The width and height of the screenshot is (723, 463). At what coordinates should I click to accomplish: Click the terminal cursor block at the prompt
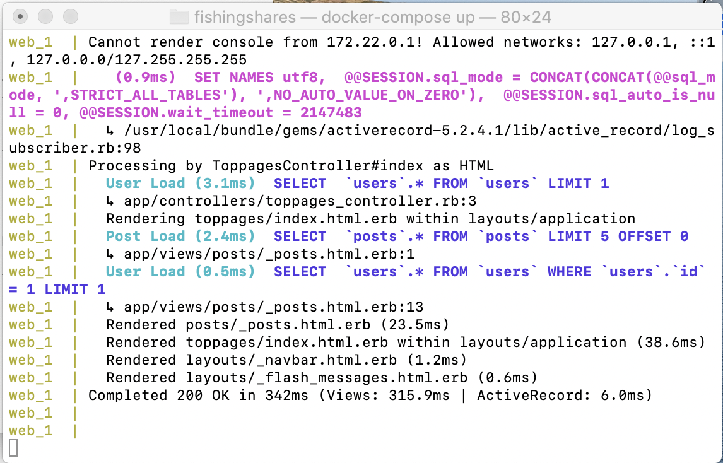13,448
